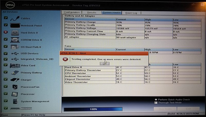206x117 pixels.
Task: Select the Cables device icon
Action: click(15, 18)
